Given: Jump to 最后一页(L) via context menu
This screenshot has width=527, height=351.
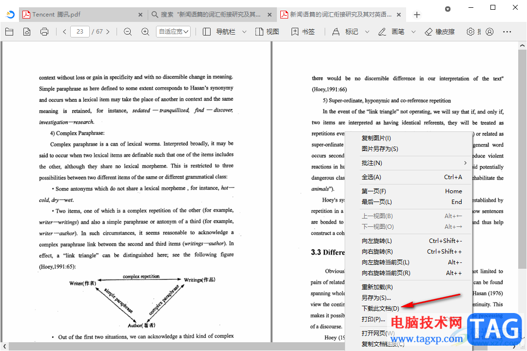Looking at the screenshot, I should [x=409, y=202].
